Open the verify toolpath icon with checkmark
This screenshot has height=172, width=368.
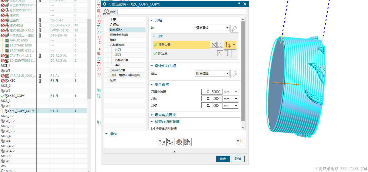point(179,142)
